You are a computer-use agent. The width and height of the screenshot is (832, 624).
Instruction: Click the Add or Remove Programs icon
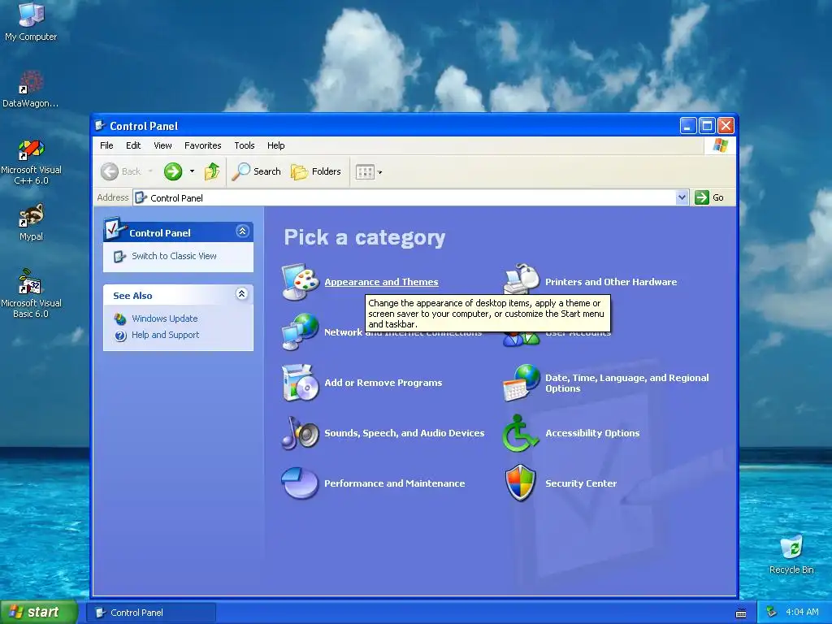(x=300, y=383)
